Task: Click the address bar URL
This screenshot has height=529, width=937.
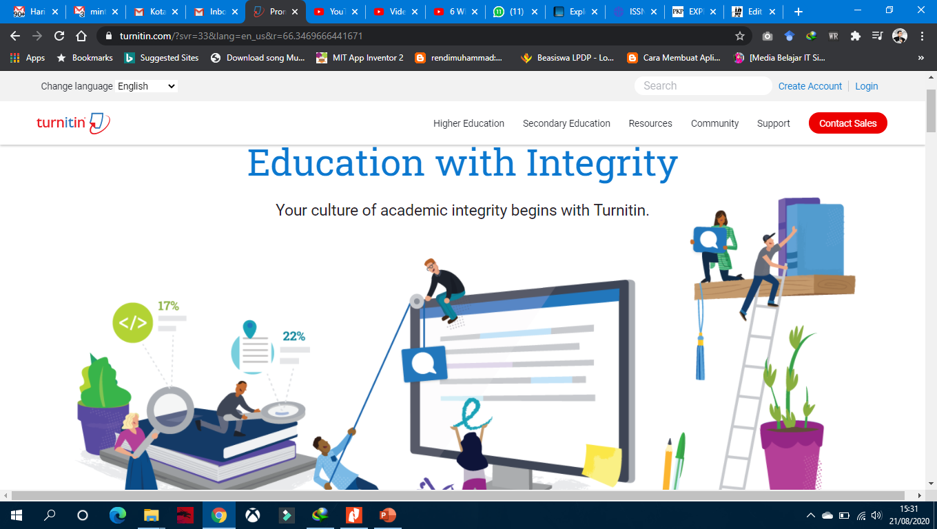Action: 241,36
